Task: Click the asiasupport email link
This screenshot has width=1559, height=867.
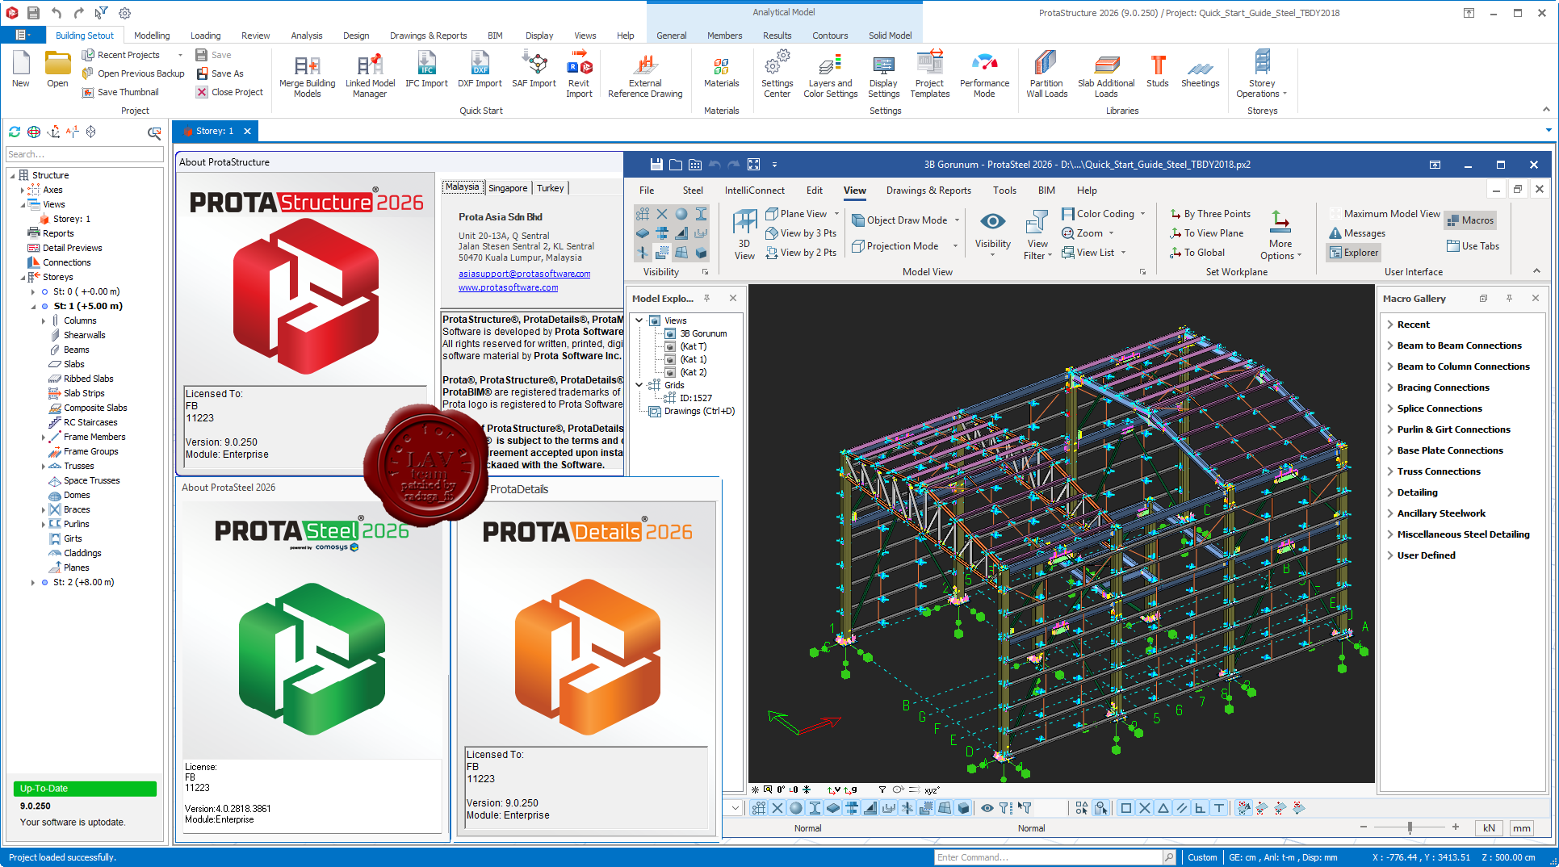Action: [x=524, y=274]
